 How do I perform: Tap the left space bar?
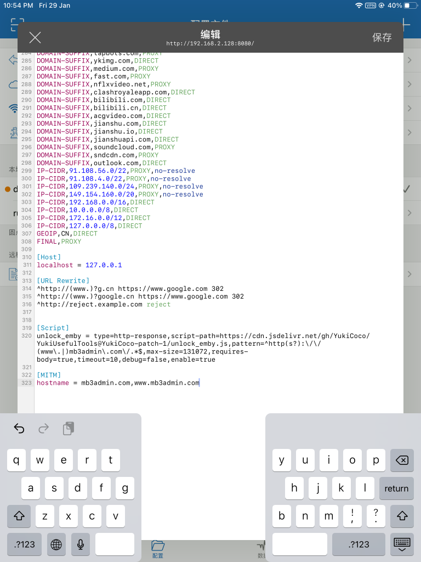pos(115,544)
